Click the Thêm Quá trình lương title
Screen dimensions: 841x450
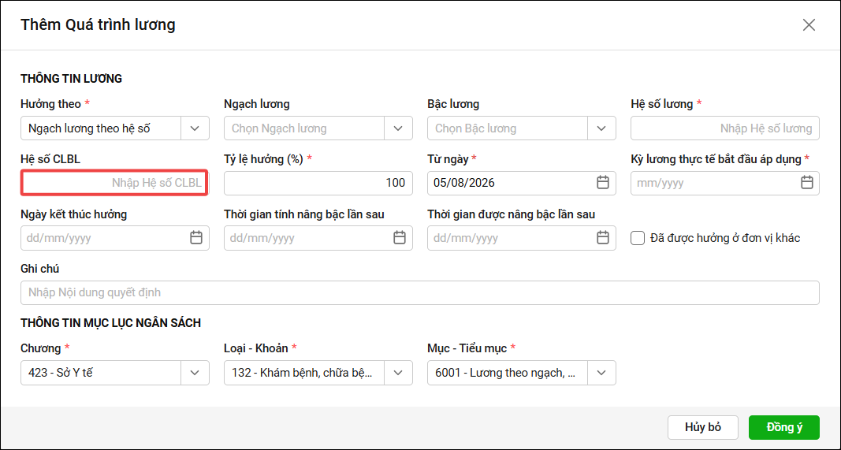coord(99,24)
